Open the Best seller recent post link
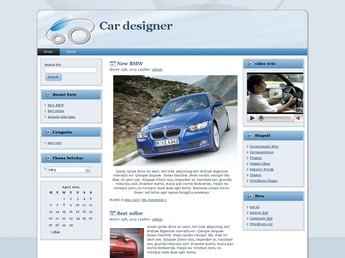The image size is (345, 258). click(56, 111)
